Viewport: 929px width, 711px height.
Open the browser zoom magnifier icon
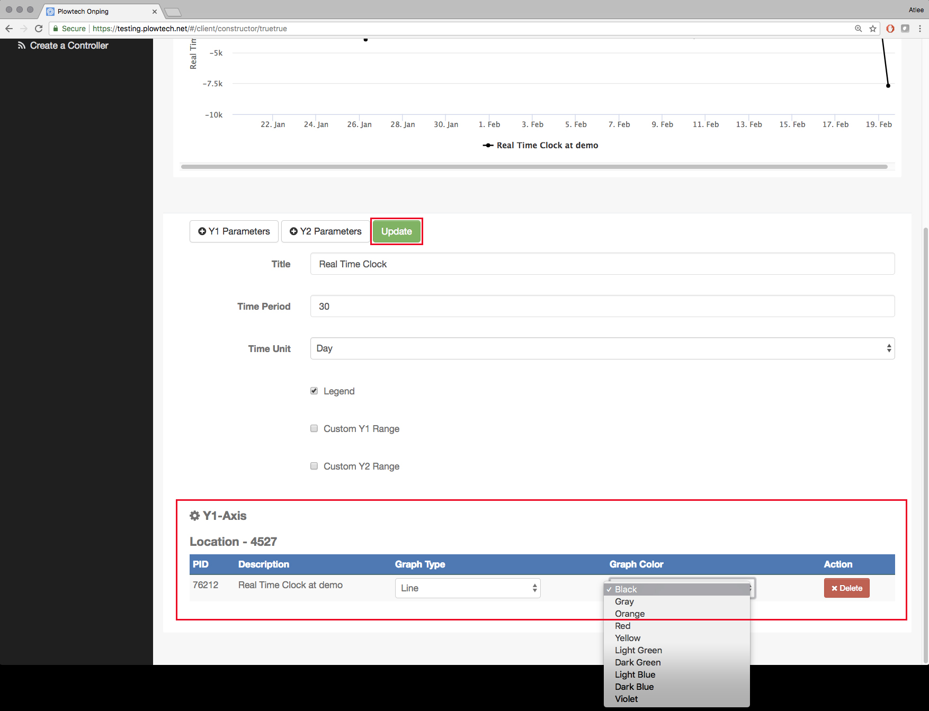(x=858, y=29)
